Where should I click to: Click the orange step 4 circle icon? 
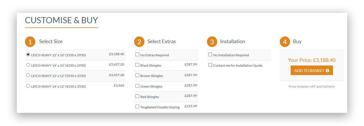pos(285,42)
